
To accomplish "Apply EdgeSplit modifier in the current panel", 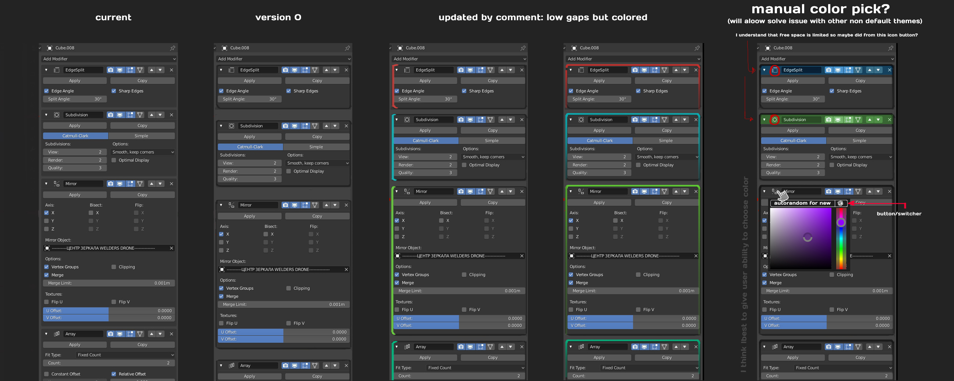I will tap(75, 81).
